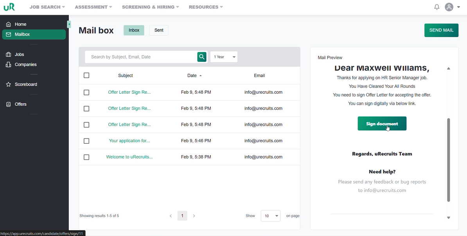Click the mail preview scrollbar thumb
This screenshot has width=467, height=236.
click(x=449, y=160)
